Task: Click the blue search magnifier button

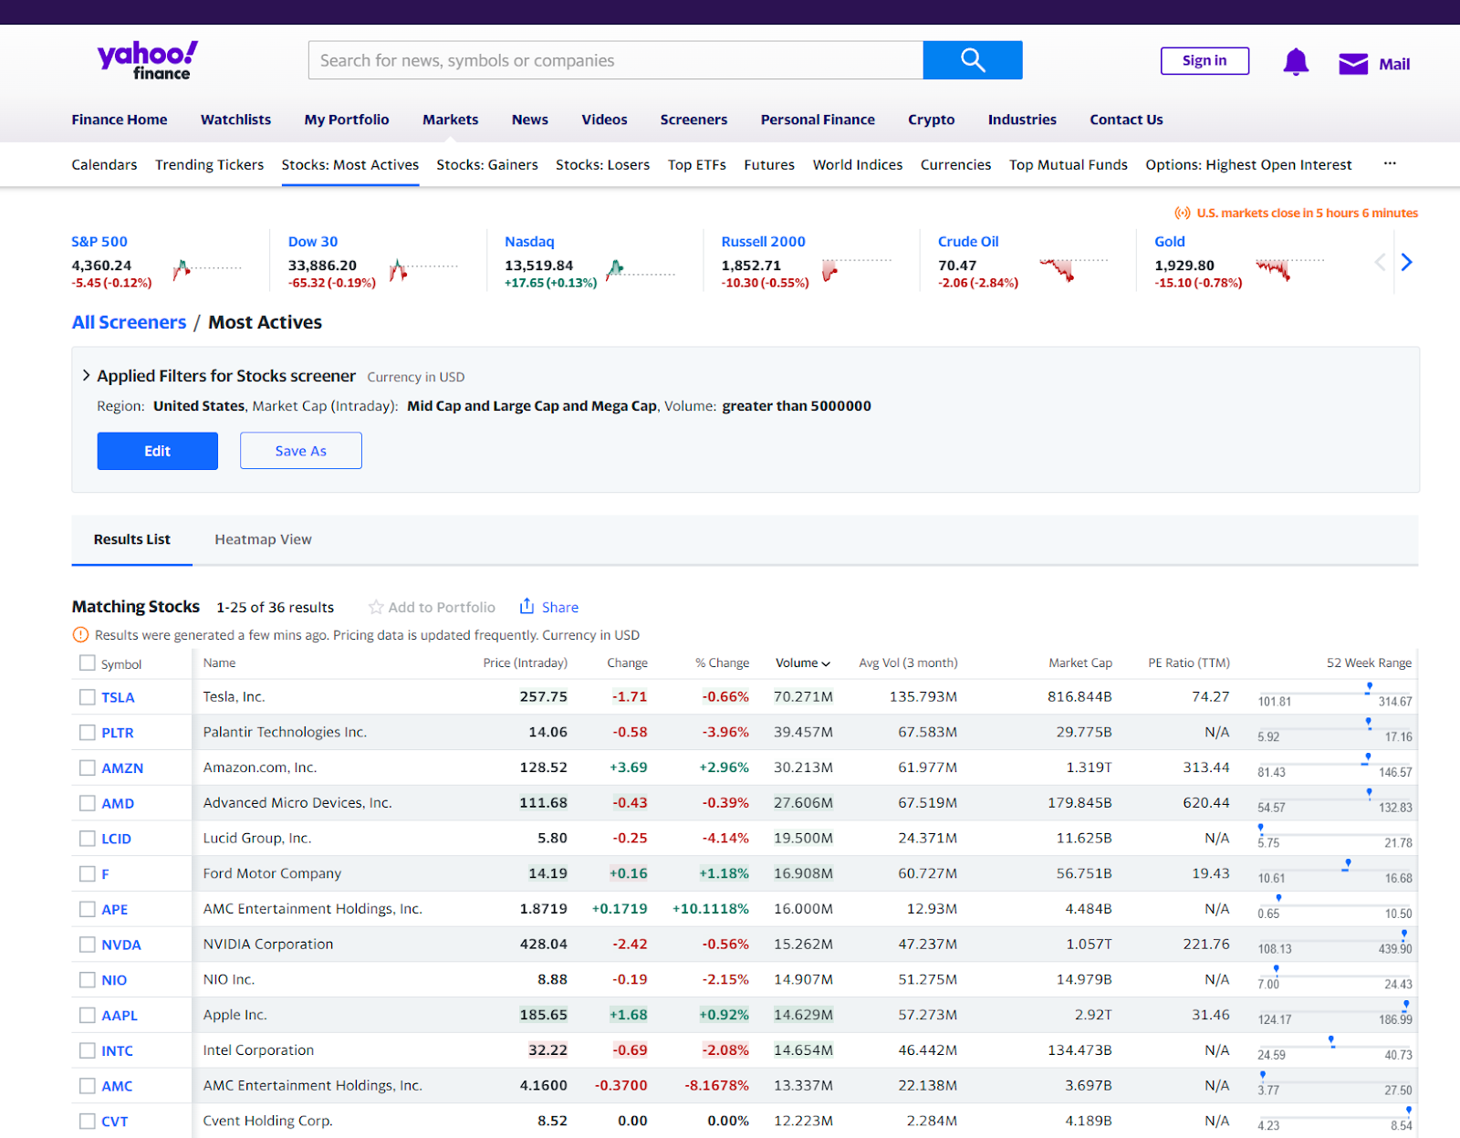Action: 973,60
